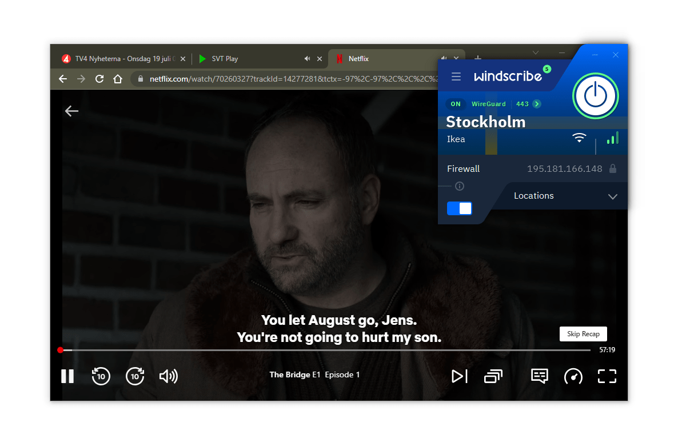
Task: Toggle Windscribe power connection button
Action: (596, 96)
